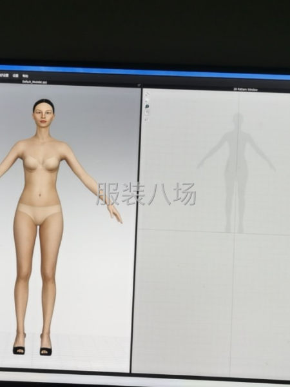Click the avatar's outstretched hand in 3D view
Screen dimensions: 290x387
[115, 213]
